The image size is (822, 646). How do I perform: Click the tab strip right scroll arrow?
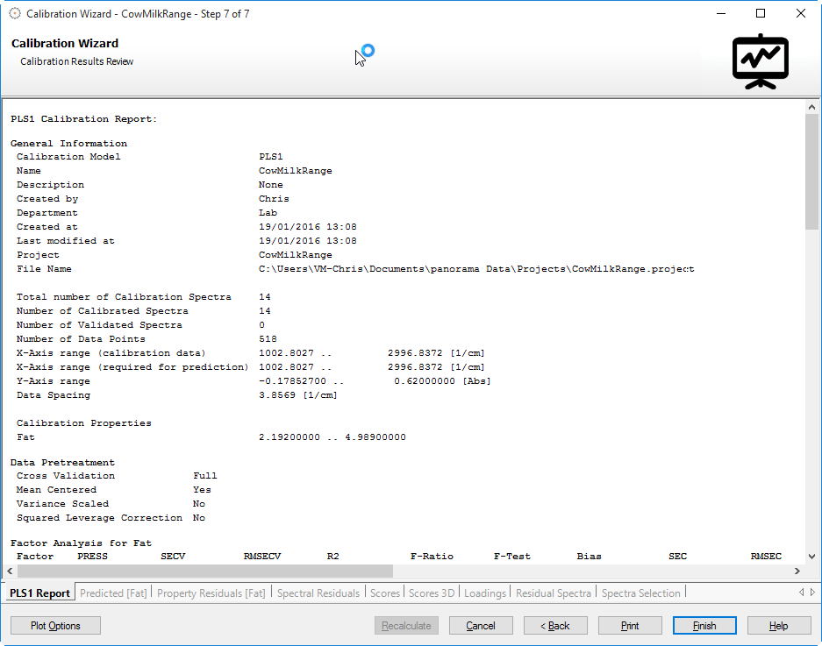point(812,593)
